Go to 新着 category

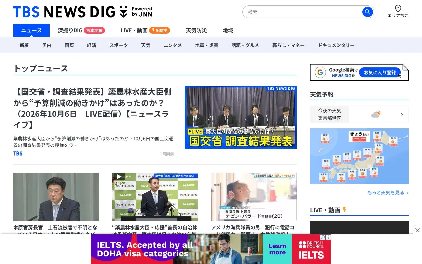coord(24,45)
